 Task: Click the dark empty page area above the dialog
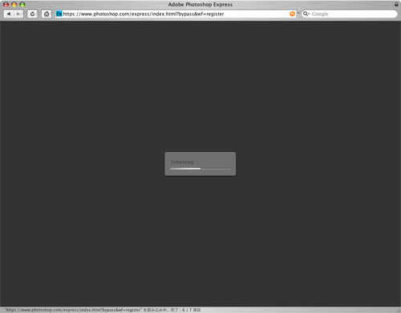[x=200, y=86]
